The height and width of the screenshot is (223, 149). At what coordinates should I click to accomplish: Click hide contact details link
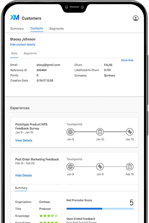[x=22, y=45]
